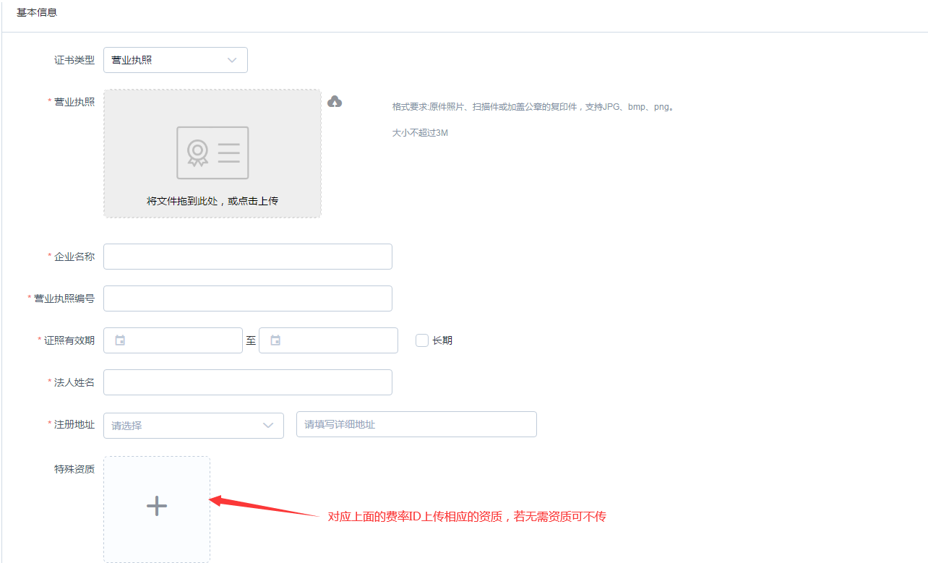This screenshot has width=928, height=563.
Task: Click inside the 证照有效期 start date field
Action: (181, 340)
